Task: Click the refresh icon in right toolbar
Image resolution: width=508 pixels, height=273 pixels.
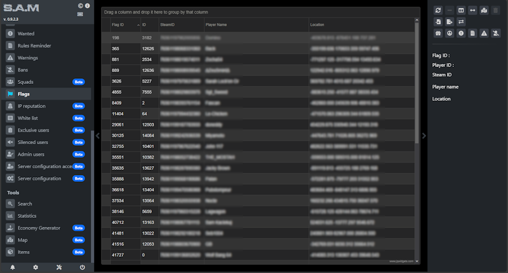Action: (x=438, y=11)
